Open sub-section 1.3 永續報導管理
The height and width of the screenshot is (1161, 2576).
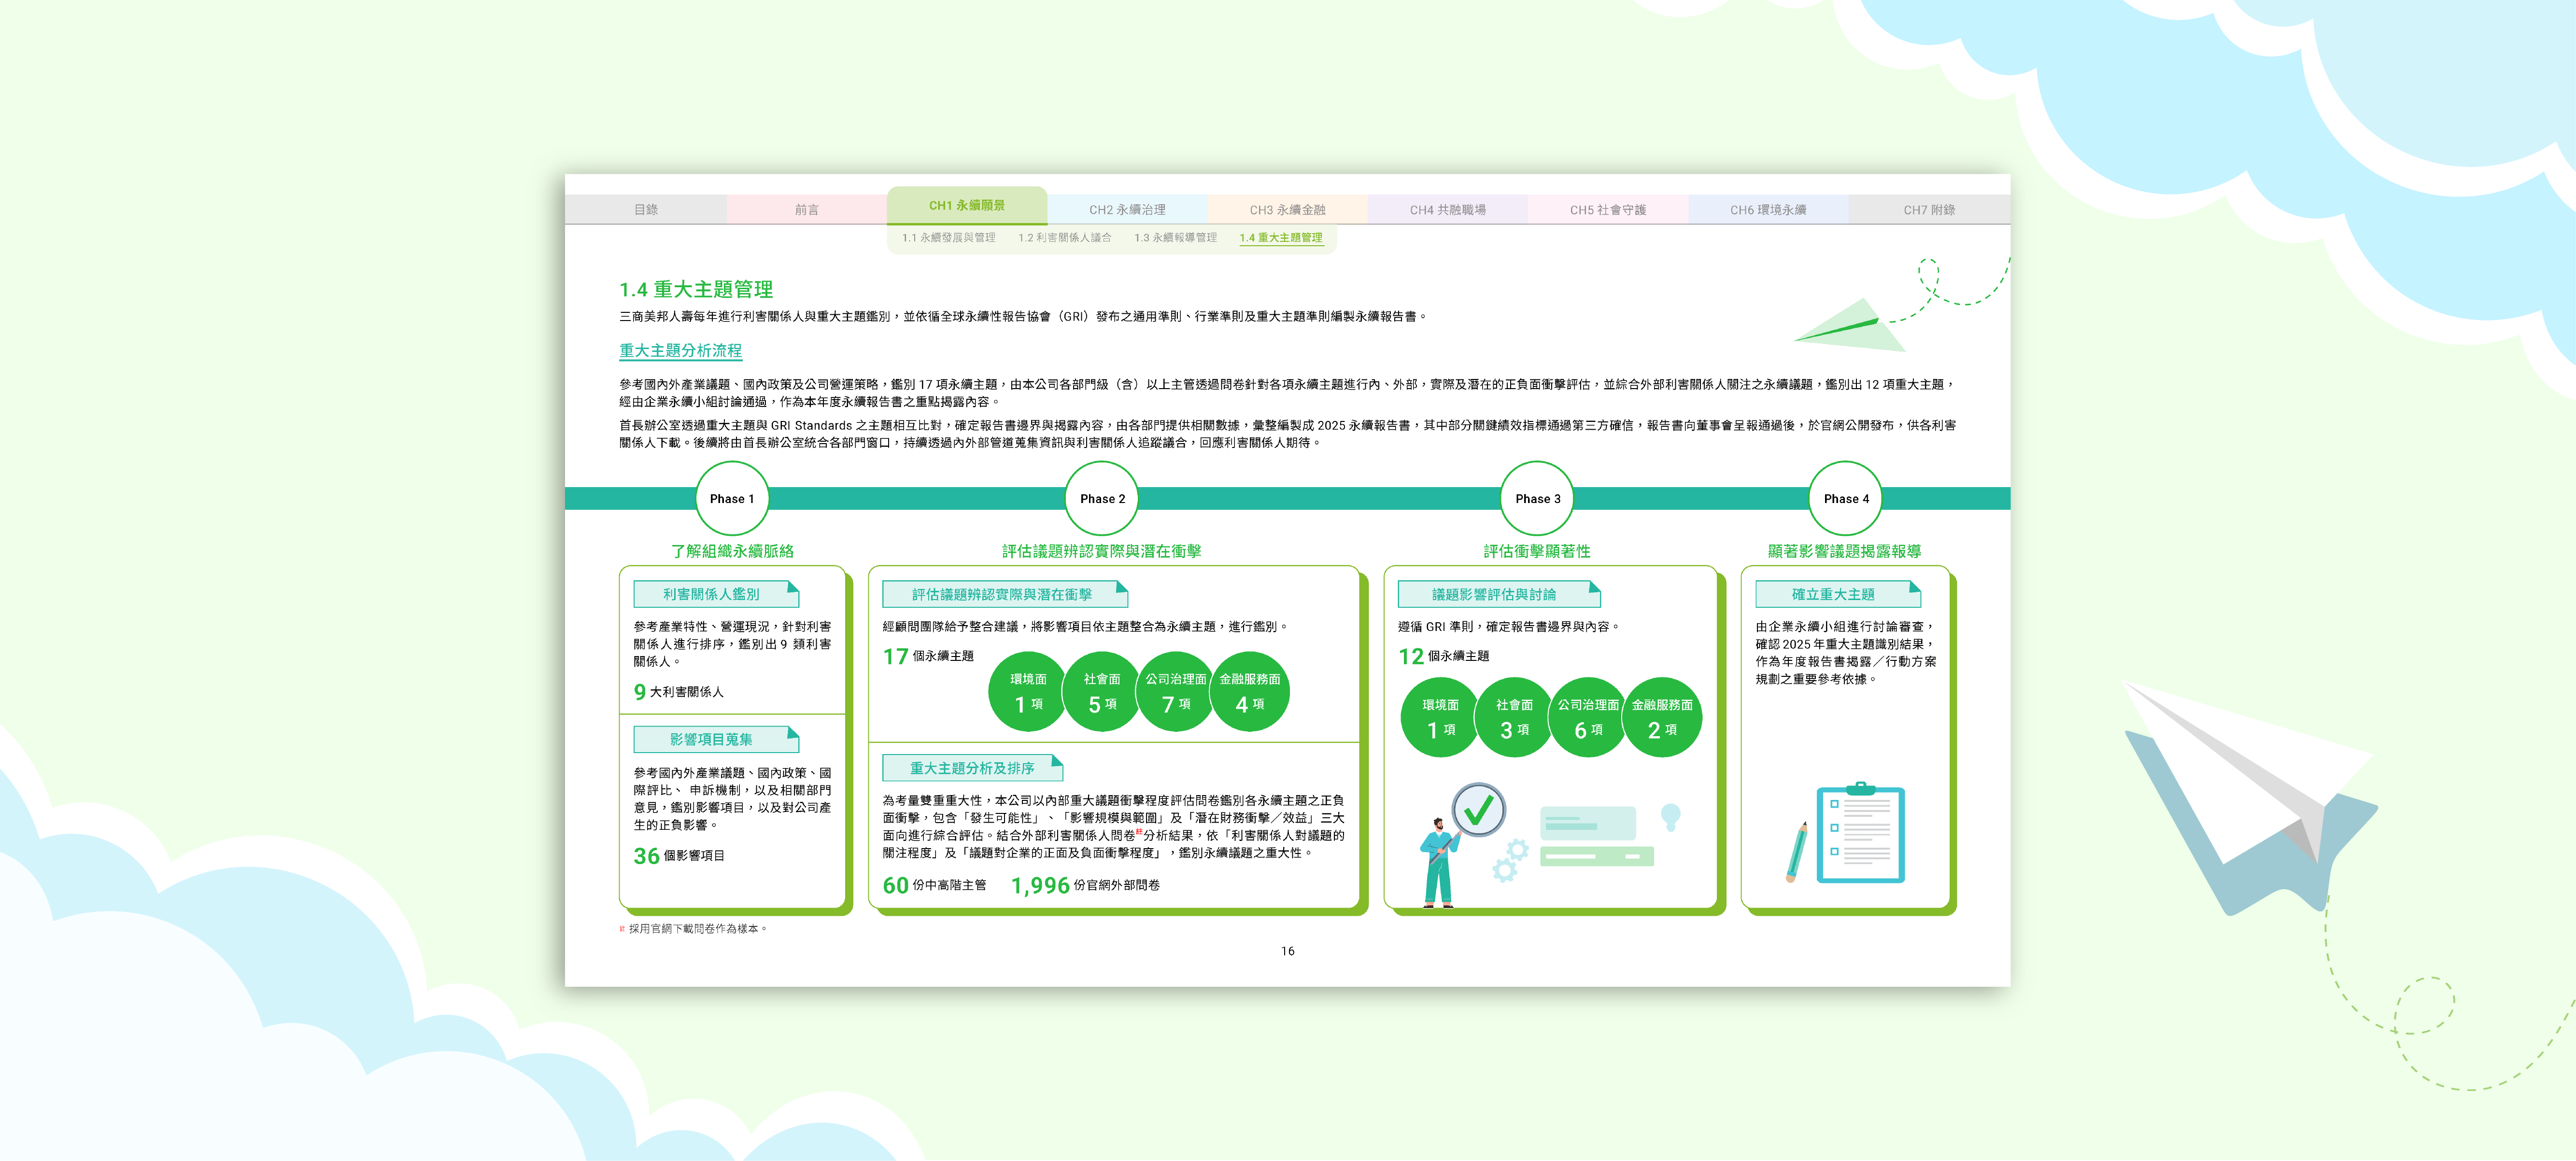1175,238
